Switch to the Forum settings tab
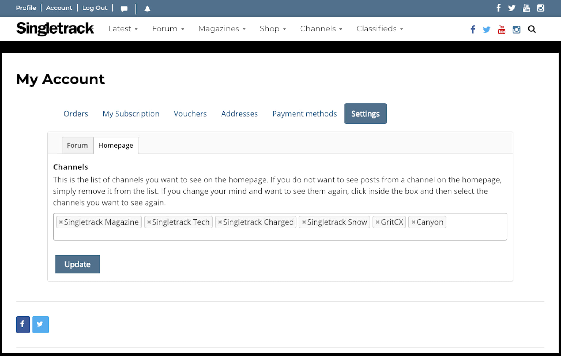Image resolution: width=561 pixels, height=356 pixels. point(77,145)
